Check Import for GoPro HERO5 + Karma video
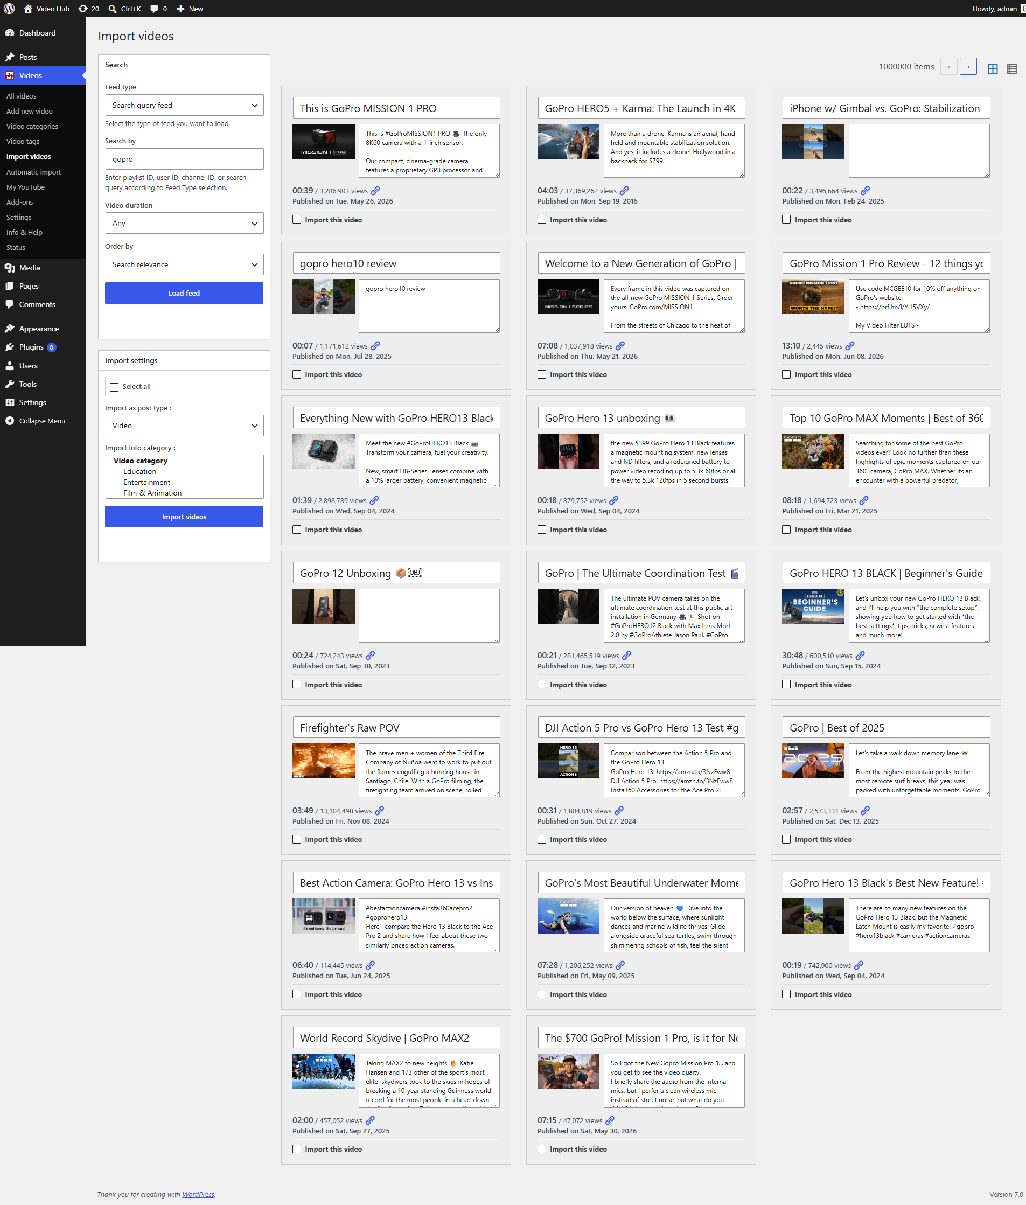The image size is (1026, 1205). pyautogui.click(x=541, y=220)
